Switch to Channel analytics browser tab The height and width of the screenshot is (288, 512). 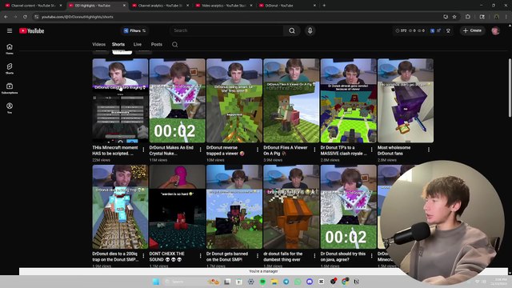(161, 6)
